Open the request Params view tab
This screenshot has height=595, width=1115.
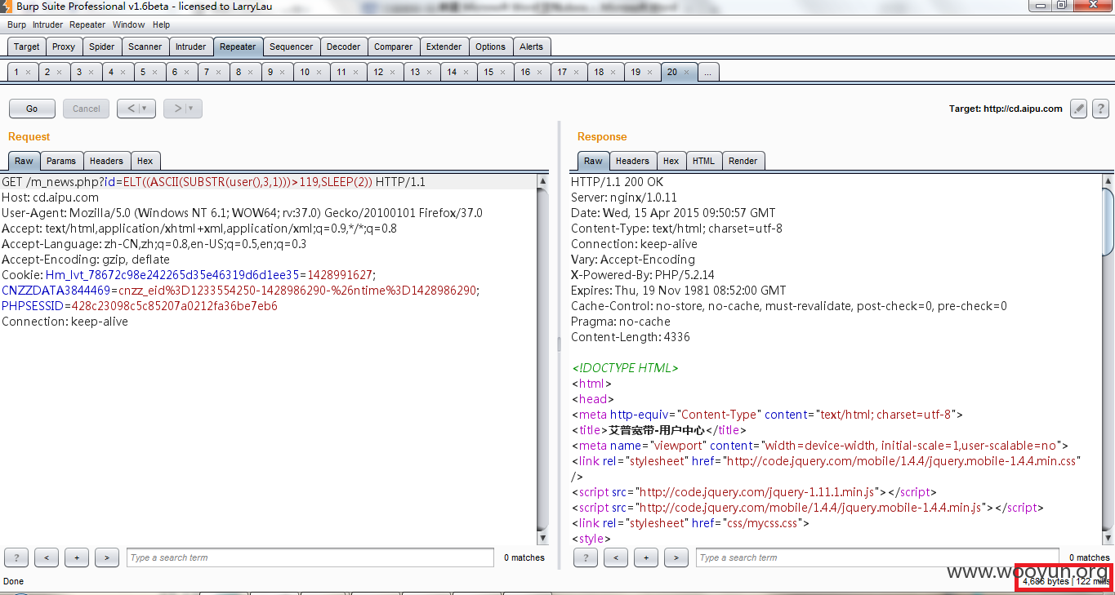click(x=61, y=161)
